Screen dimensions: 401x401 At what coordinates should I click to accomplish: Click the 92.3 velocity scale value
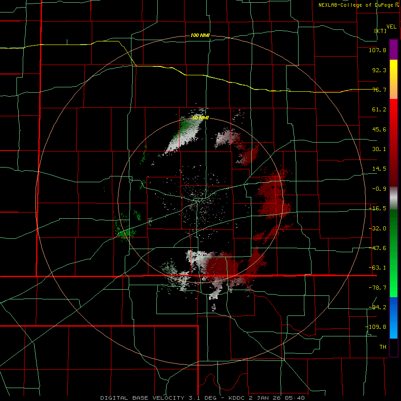pos(379,70)
